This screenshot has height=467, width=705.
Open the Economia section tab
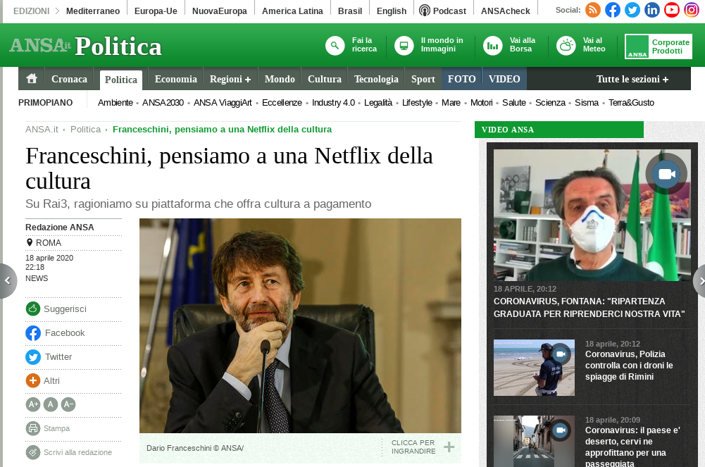pyautogui.click(x=176, y=79)
